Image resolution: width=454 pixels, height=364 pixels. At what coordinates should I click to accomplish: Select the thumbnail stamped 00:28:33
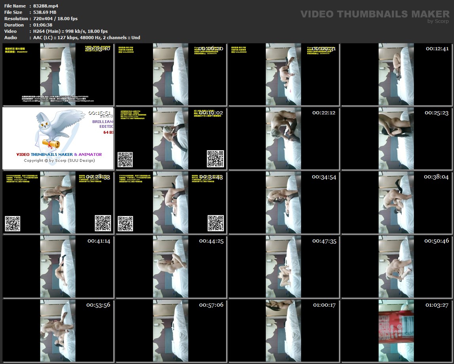click(58, 203)
